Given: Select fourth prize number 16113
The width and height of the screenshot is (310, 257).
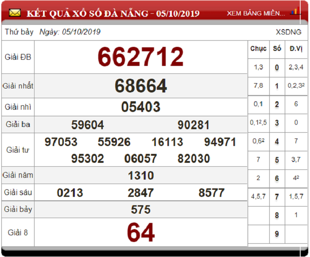Looking at the screenshot, I should click(x=167, y=142).
